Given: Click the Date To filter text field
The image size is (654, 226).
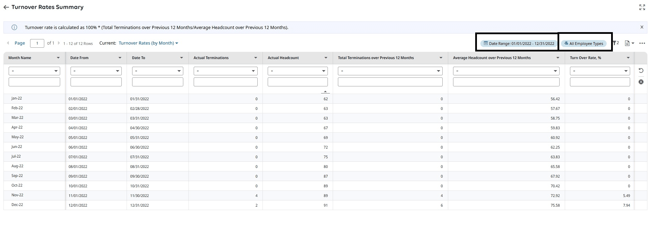Looking at the screenshot, I should 157,82.
